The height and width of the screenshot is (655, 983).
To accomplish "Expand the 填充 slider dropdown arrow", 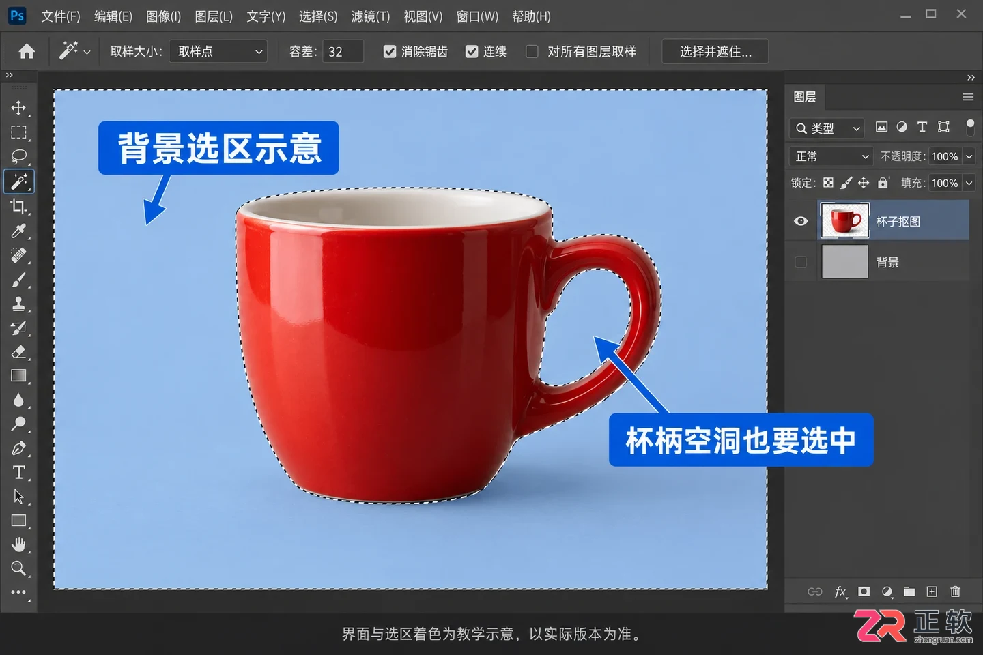I will 969,183.
